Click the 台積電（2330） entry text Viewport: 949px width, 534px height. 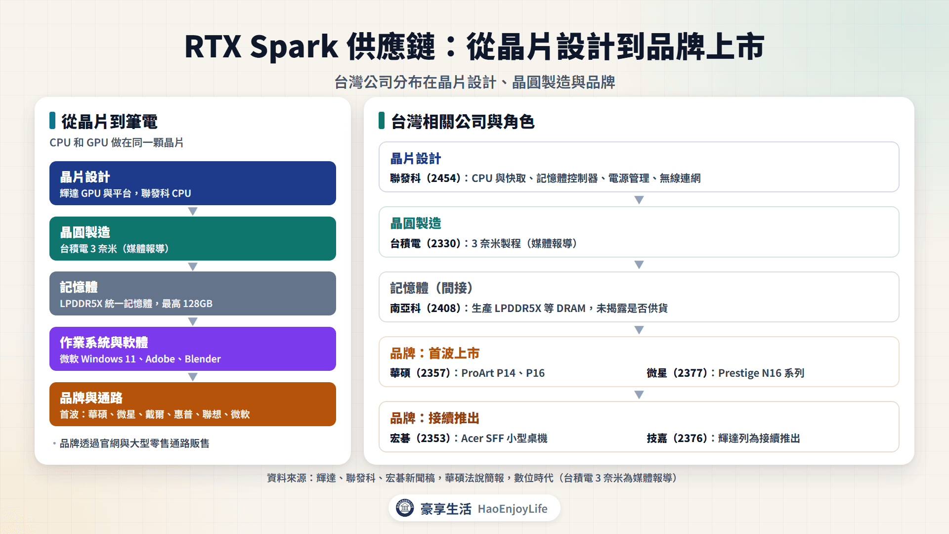coord(484,243)
